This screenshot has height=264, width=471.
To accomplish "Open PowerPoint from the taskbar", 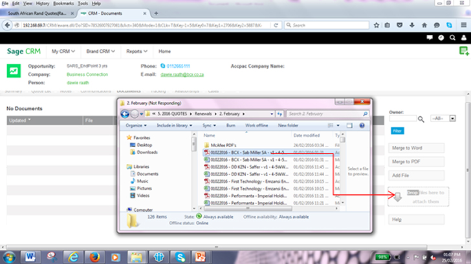I will 201,257.
